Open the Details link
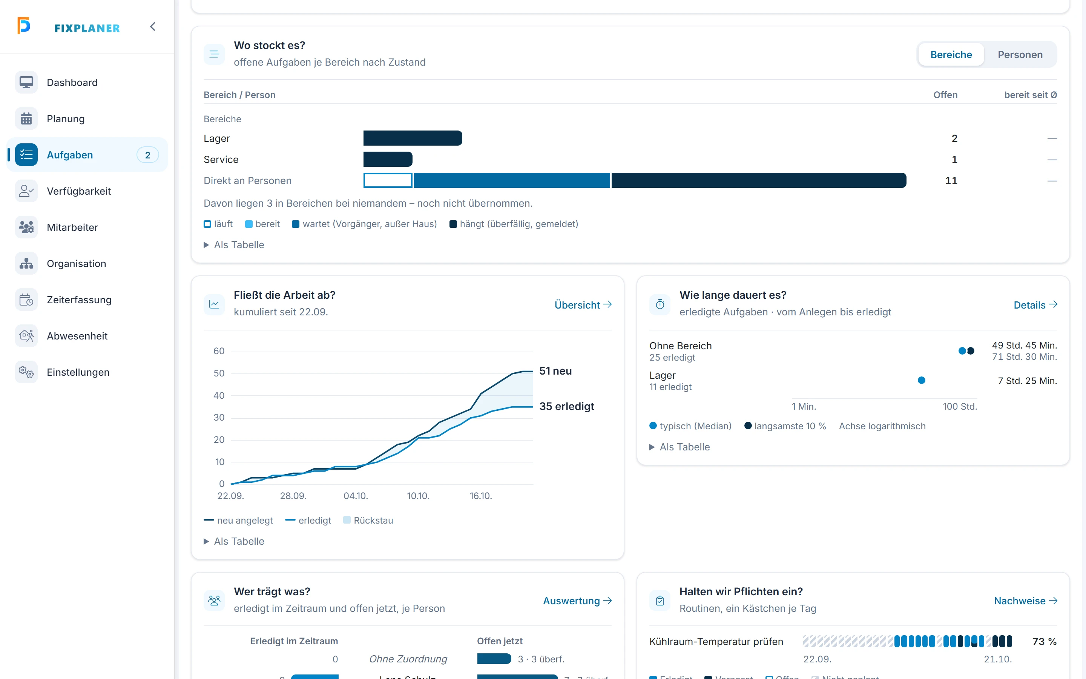The image size is (1086, 679). pyautogui.click(x=1035, y=304)
